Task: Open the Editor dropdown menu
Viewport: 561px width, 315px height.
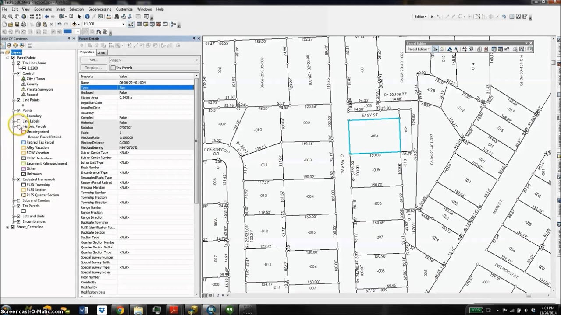Action: (x=421, y=17)
